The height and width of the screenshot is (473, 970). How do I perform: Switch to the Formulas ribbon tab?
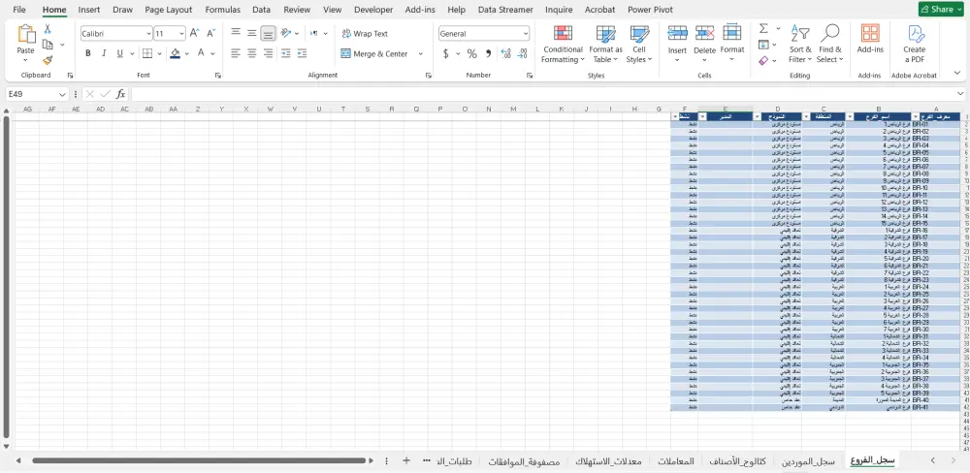click(x=223, y=10)
